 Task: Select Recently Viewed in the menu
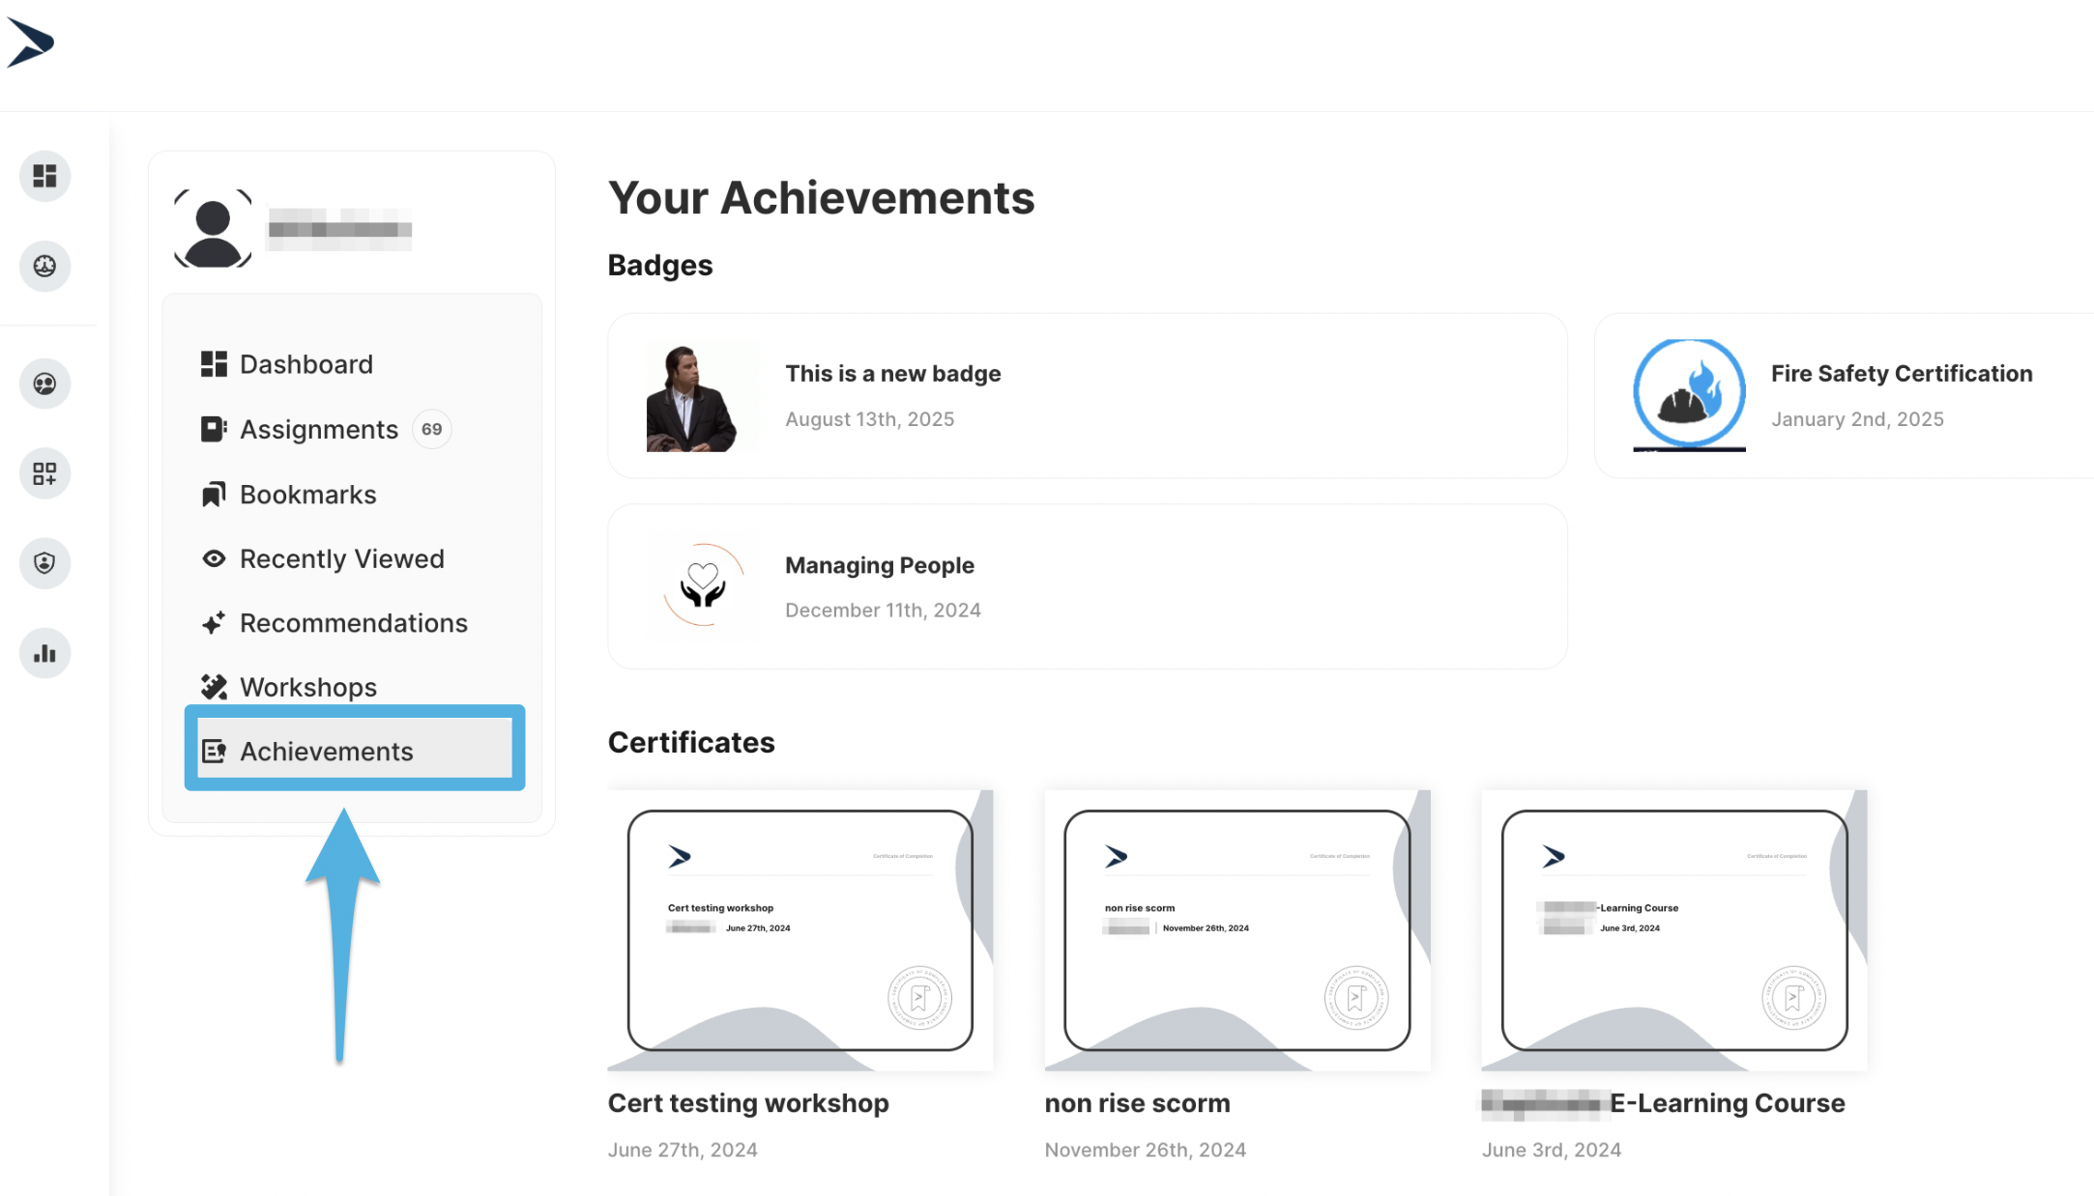[x=341, y=558]
